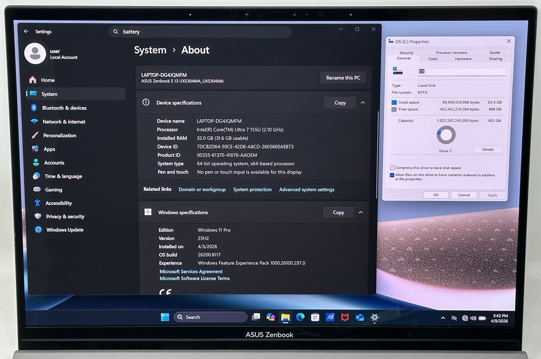Select the General tab in Properties
Image resolution: width=541 pixels, height=359 pixels.
tap(403, 58)
